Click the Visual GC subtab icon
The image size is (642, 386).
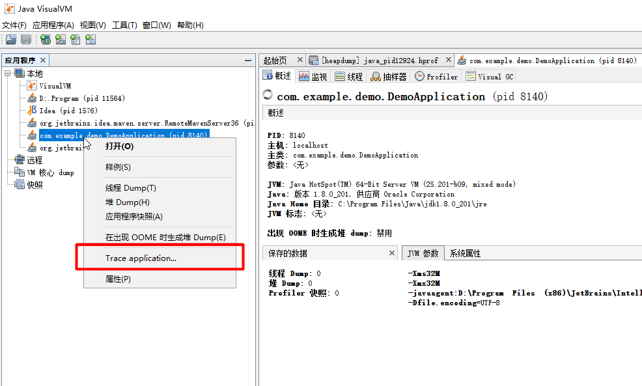point(471,76)
